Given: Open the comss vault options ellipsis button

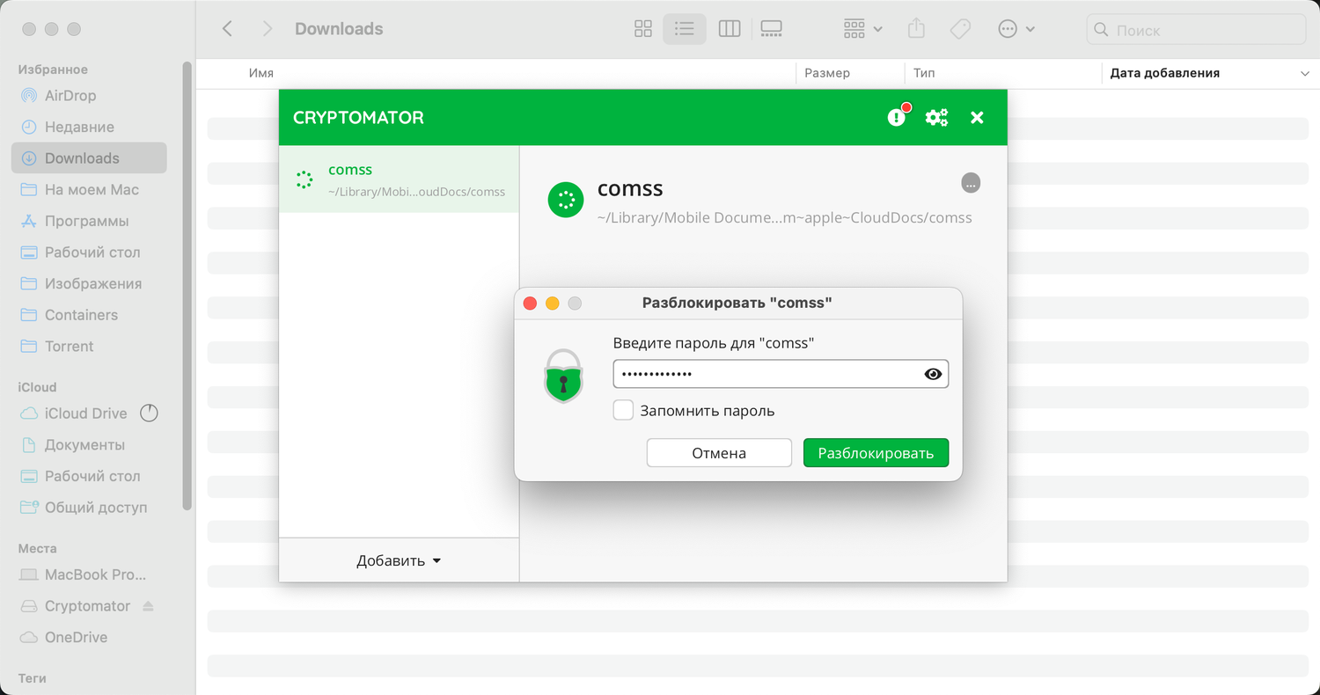Looking at the screenshot, I should pyautogui.click(x=971, y=183).
